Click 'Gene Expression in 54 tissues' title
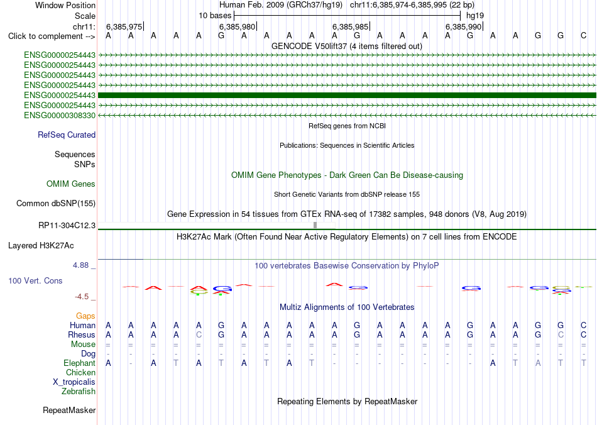The width and height of the screenshot is (597, 425). coord(347,214)
